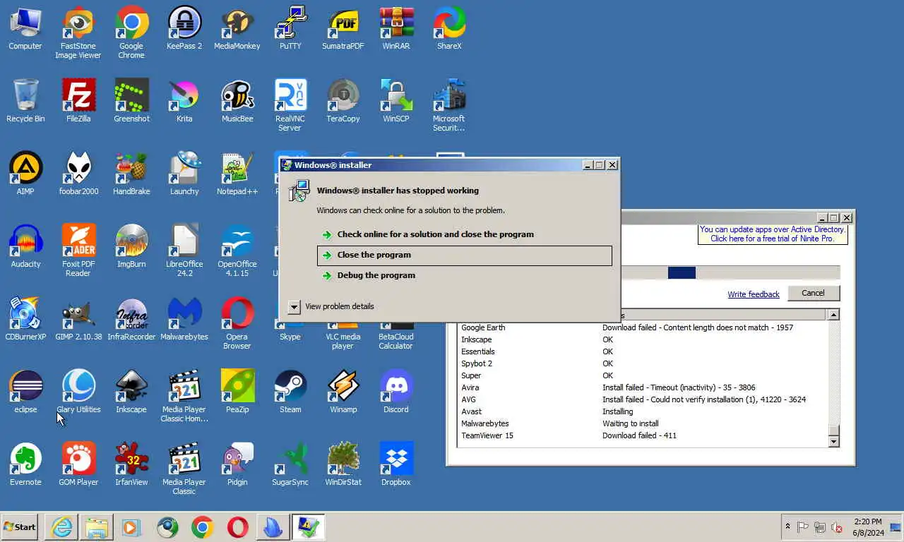Open the GIMP 2.10.38 desktop shortcut
Image resolution: width=904 pixels, height=542 pixels.
[78, 319]
